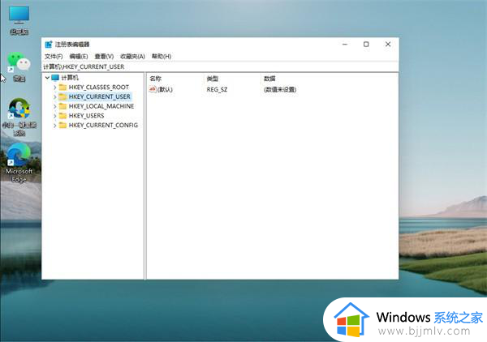Open the 文件(F) menu

54,57
